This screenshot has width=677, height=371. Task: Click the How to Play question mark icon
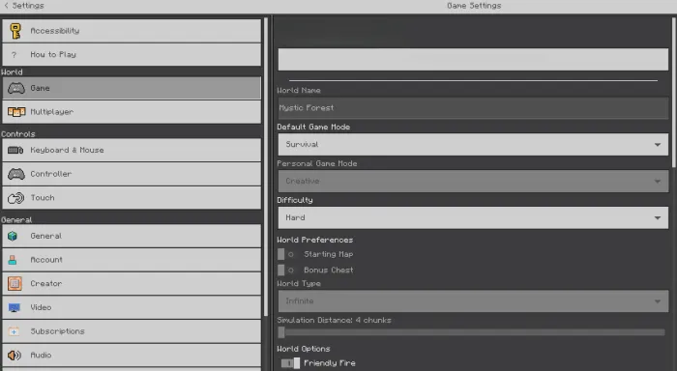click(14, 55)
